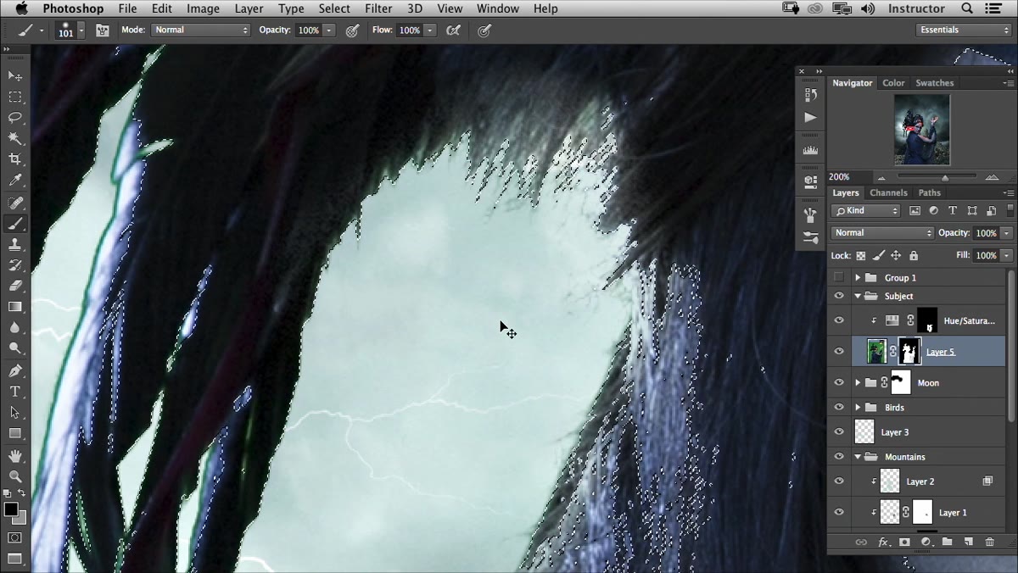Select the Gradient tool
Screen dimensions: 1018x573
click(15, 307)
